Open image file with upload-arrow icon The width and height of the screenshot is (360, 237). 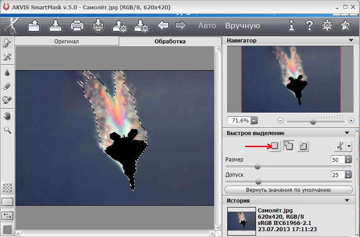click(x=34, y=25)
